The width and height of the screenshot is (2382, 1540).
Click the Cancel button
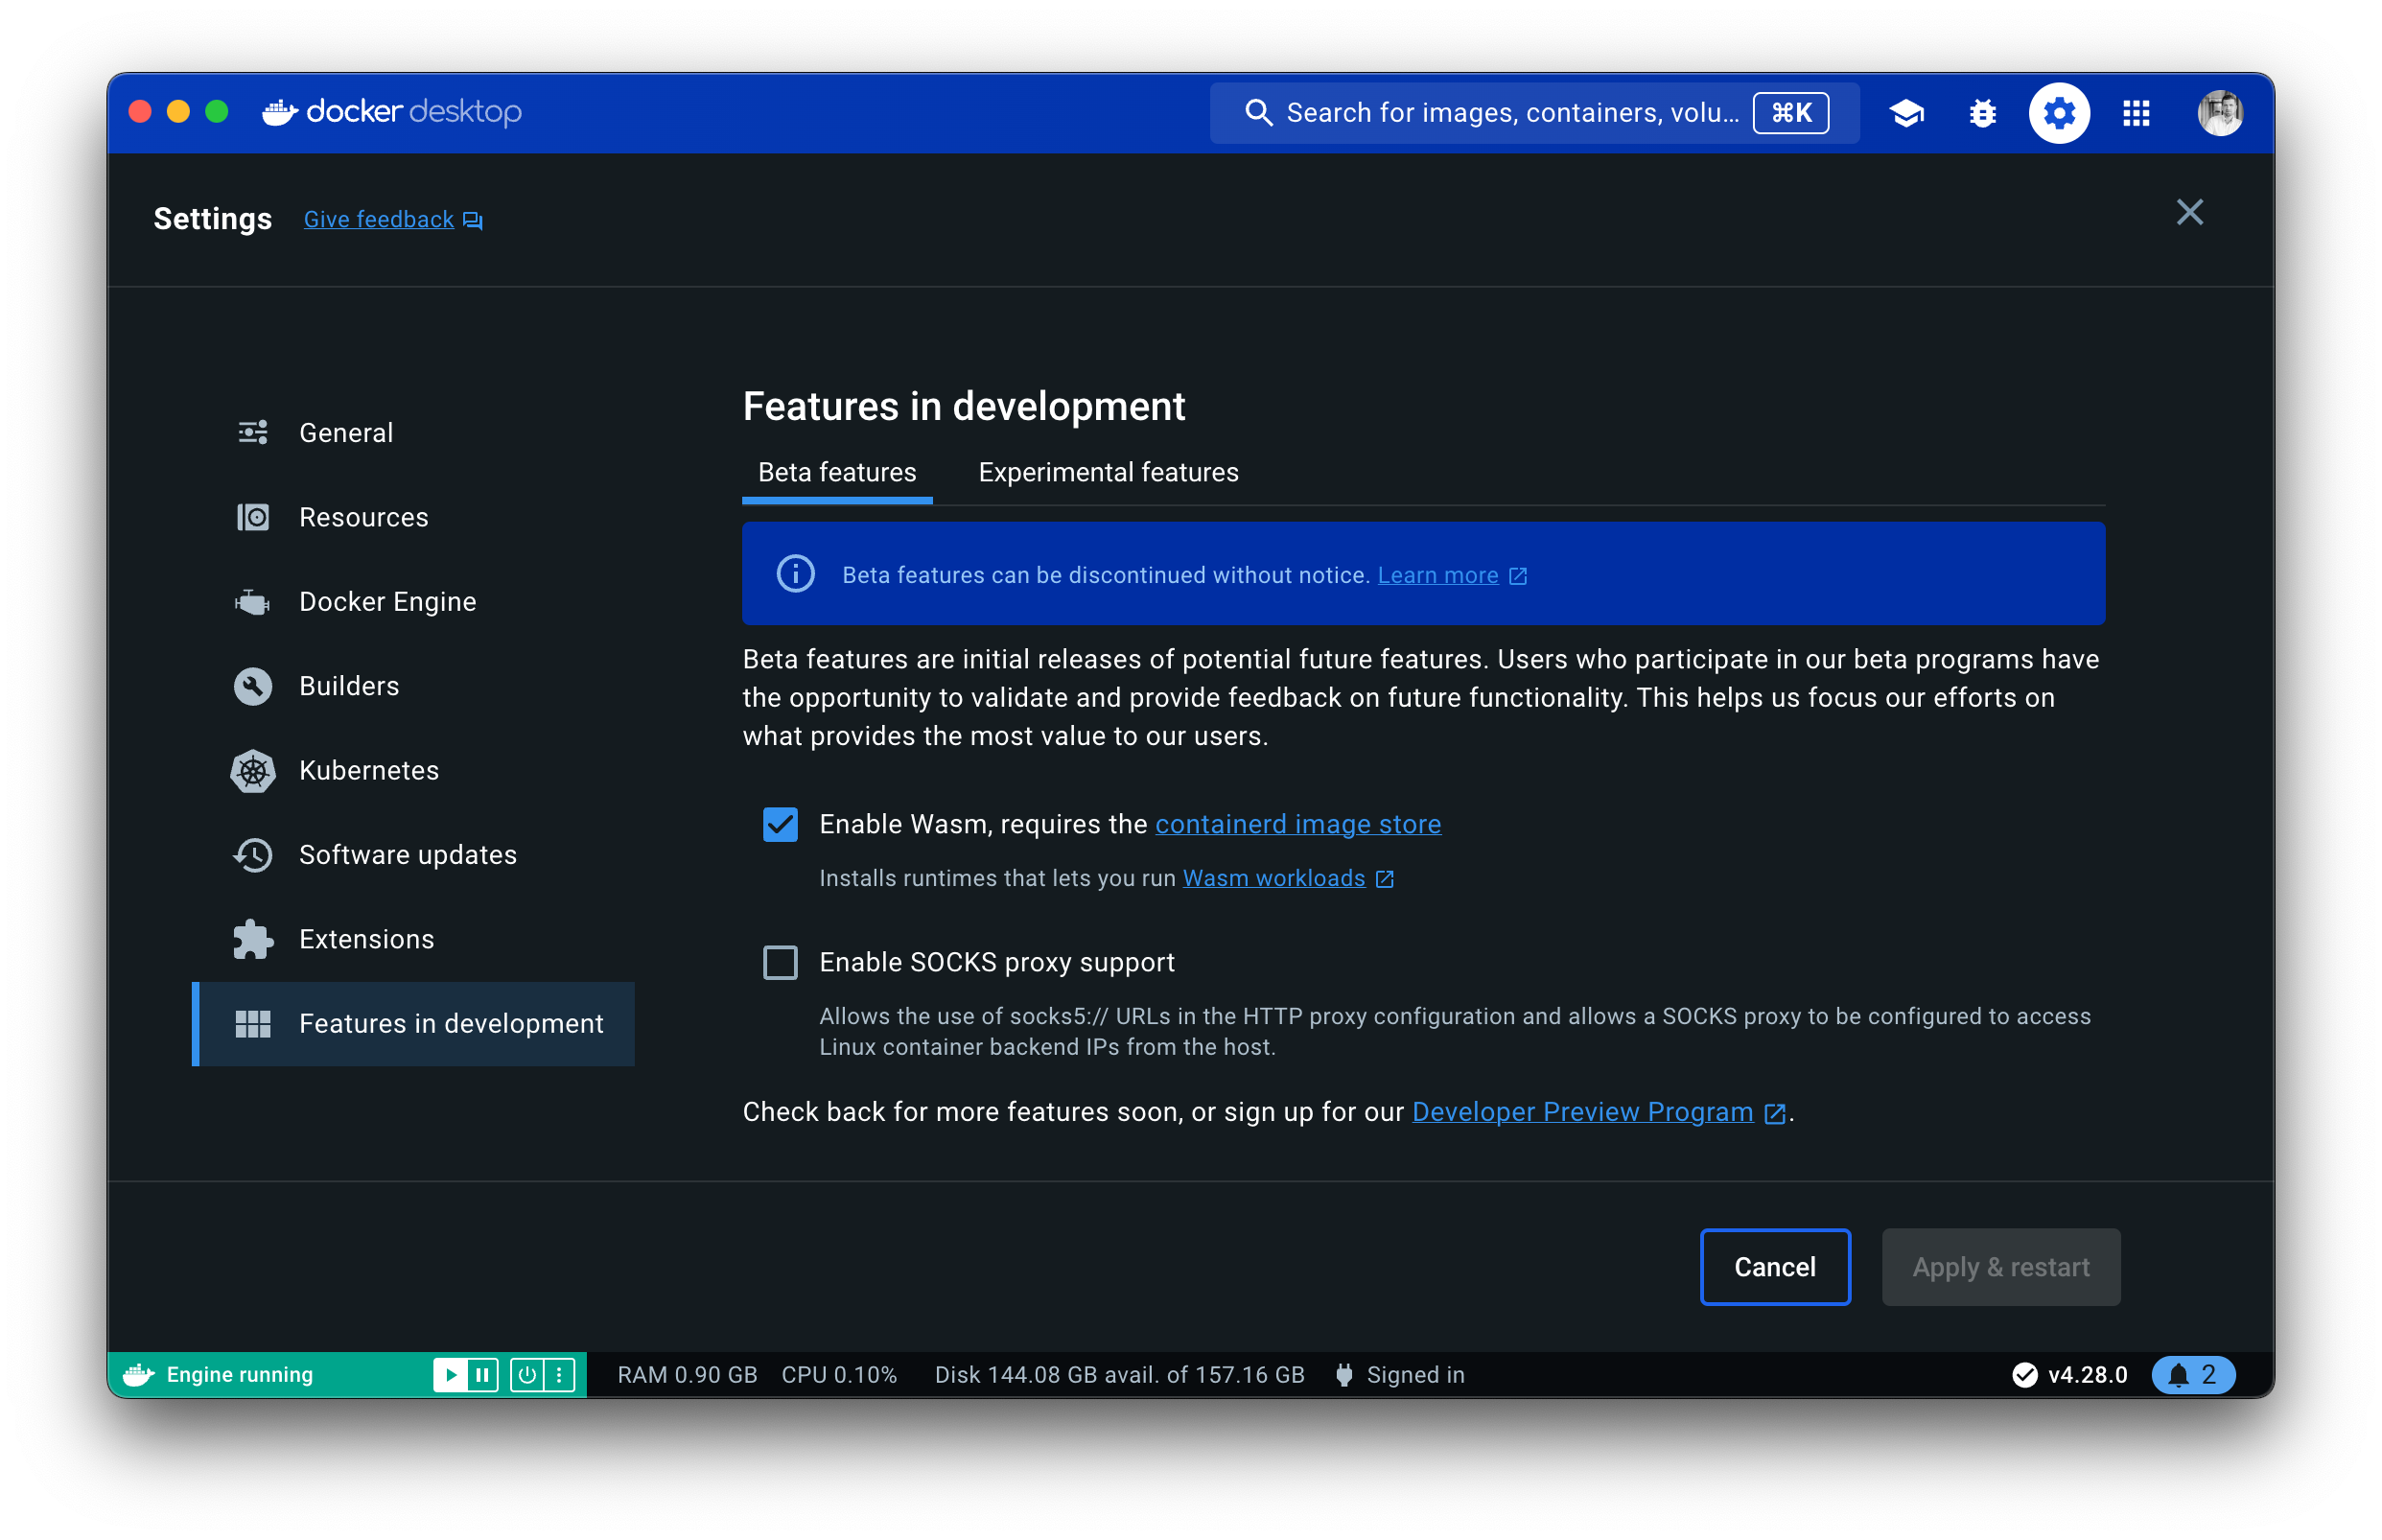point(1774,1266)
